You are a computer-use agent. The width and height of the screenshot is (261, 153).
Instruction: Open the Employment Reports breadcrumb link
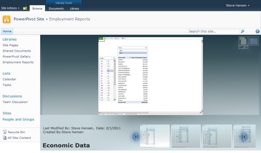[x=70, y=19]
